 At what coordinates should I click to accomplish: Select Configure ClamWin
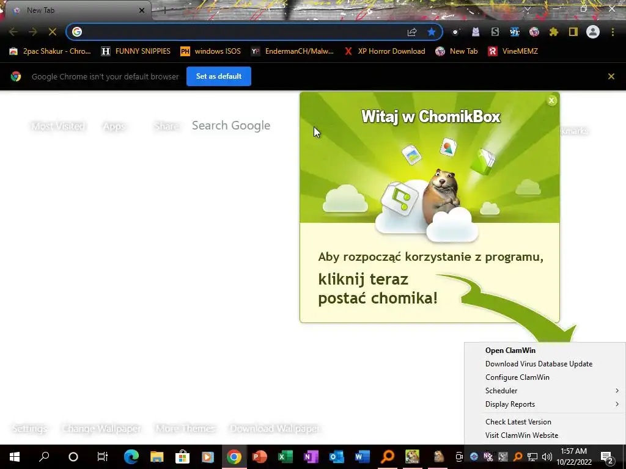545,377
